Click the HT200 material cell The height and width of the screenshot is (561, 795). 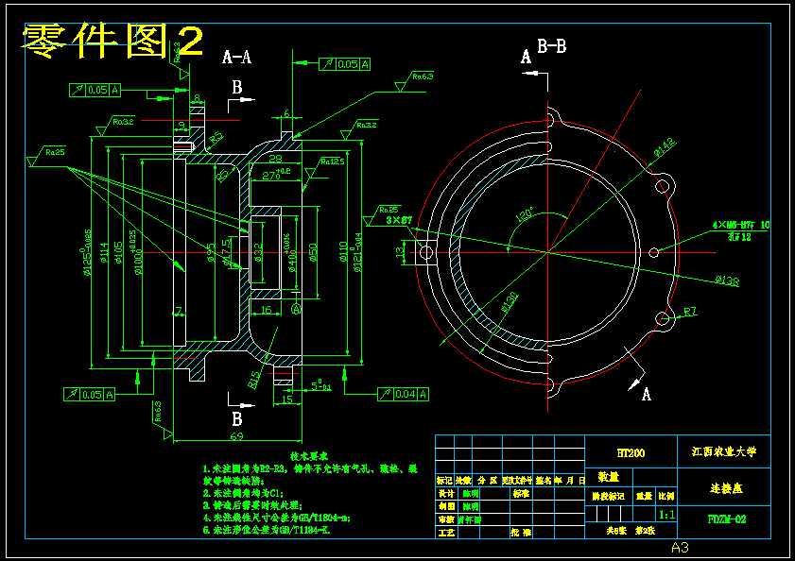click(631, 452)
